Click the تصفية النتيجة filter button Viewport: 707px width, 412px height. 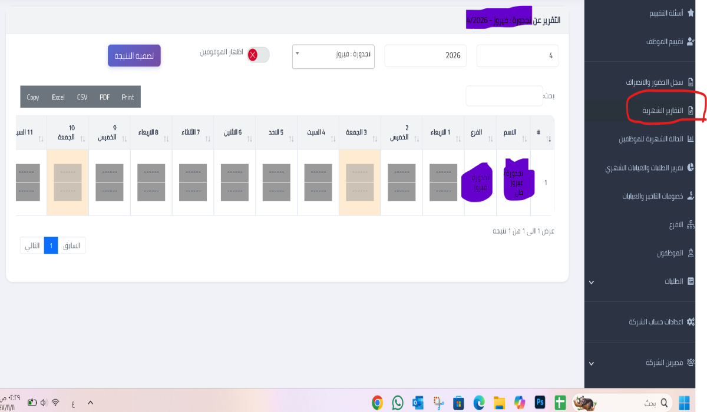coord(134,56)
